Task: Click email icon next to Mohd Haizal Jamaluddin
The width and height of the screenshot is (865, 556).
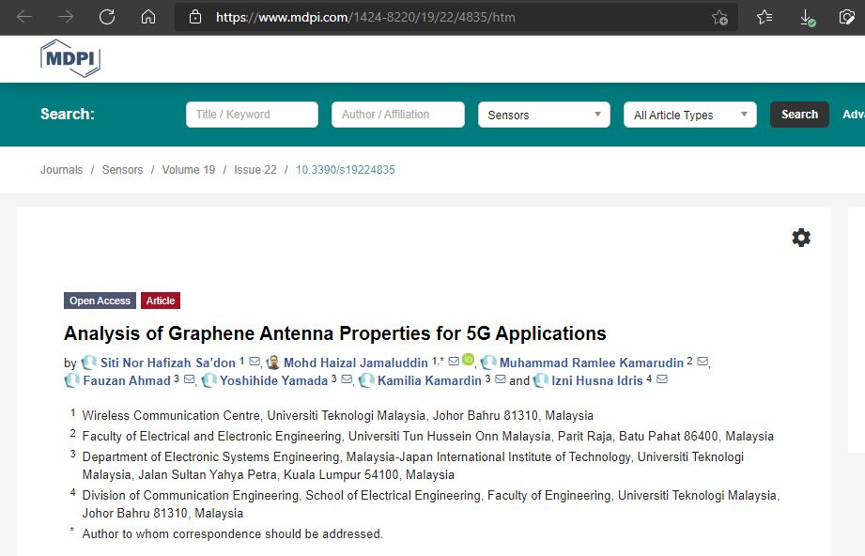Action: [454, 362]
